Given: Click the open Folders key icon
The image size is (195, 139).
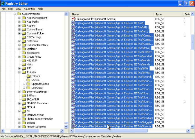Looking at the screenshot, I should [x=28, y=76].
